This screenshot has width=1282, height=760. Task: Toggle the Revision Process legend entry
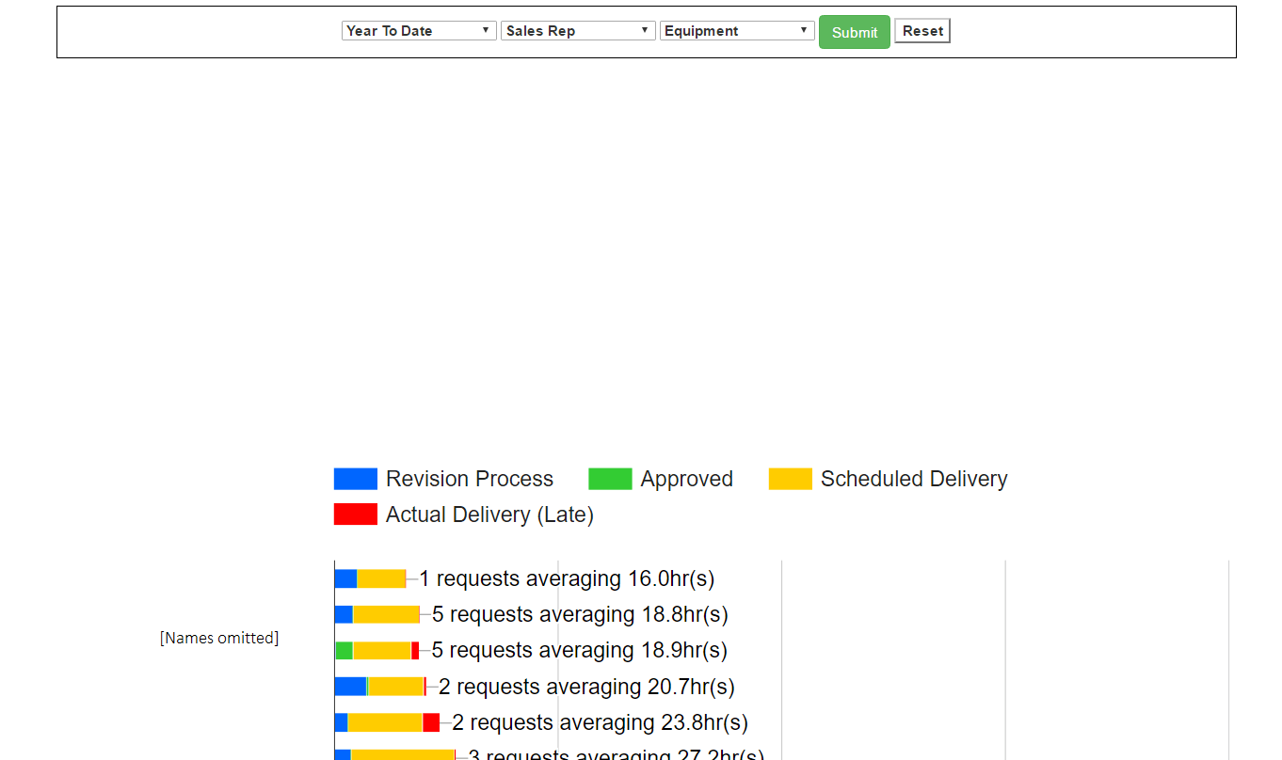(442, 479)
